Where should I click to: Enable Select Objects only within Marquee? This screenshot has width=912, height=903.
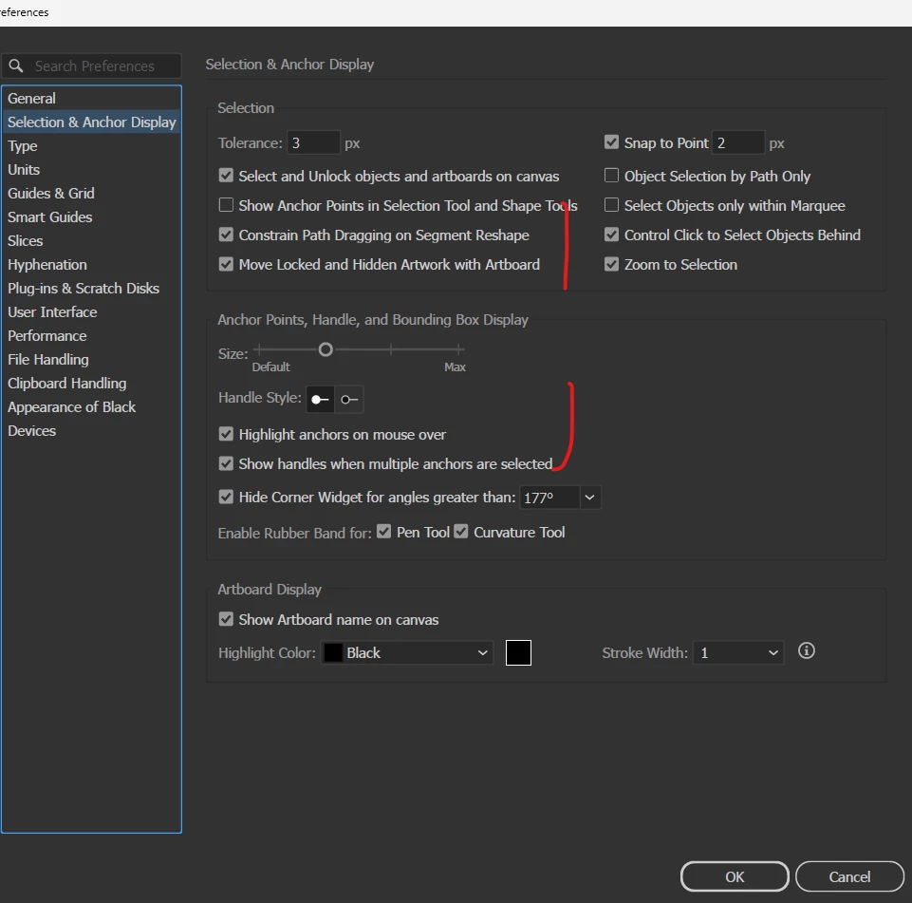pos(611,205)
